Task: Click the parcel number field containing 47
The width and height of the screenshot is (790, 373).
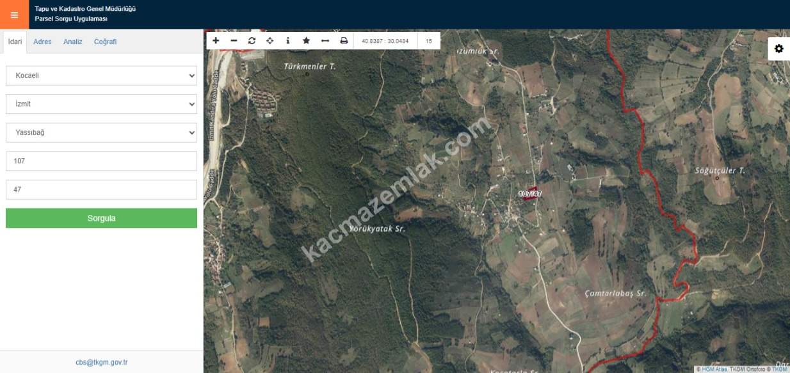Action: tap(101, 189)
